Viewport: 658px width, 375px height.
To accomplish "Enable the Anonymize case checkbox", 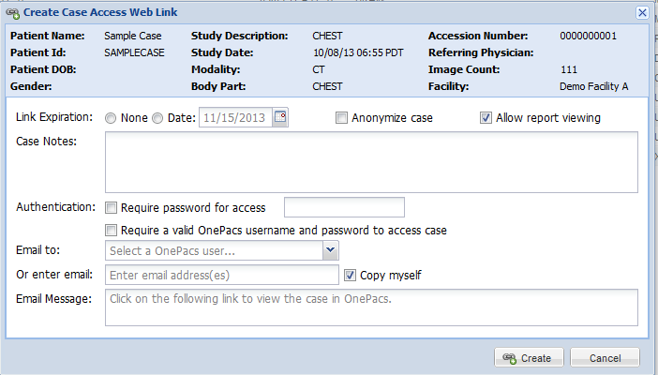I will [341, 118].
